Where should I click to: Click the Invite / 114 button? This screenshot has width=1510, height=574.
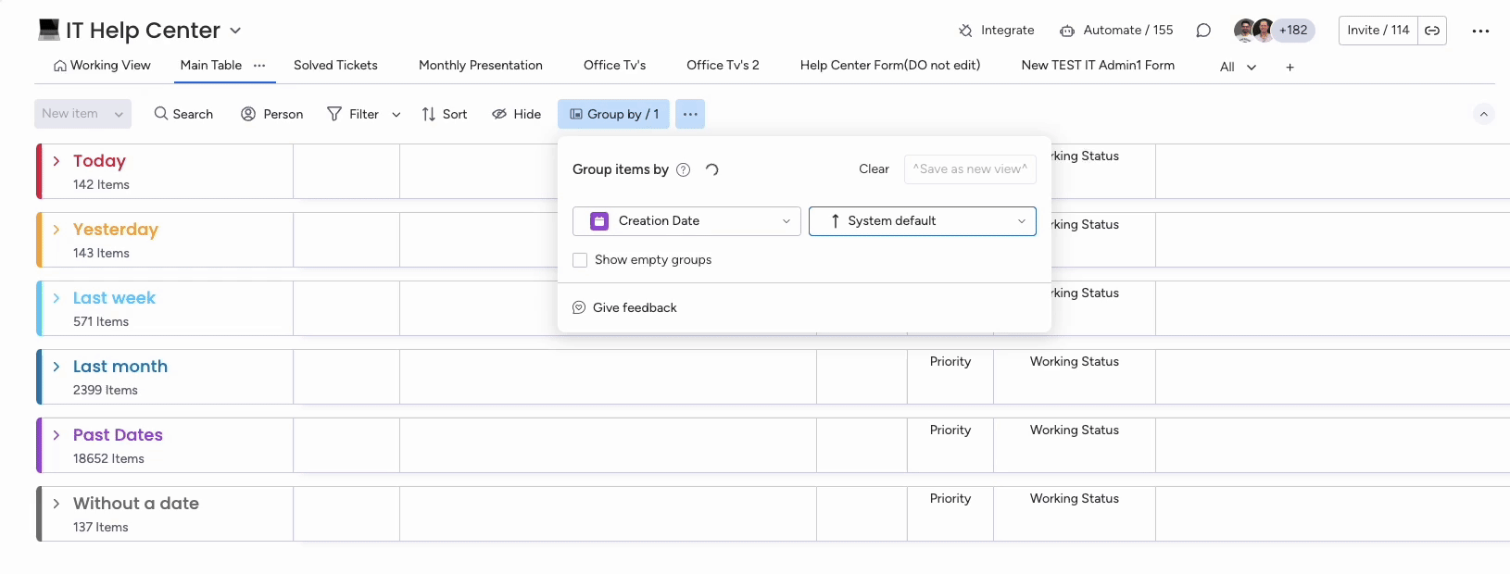coord(1378,31)
